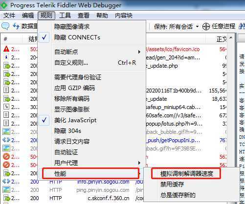Select the safeup_miniup64.cab URL
Viewport: 245px width, 204px height.
coord(173,107)
